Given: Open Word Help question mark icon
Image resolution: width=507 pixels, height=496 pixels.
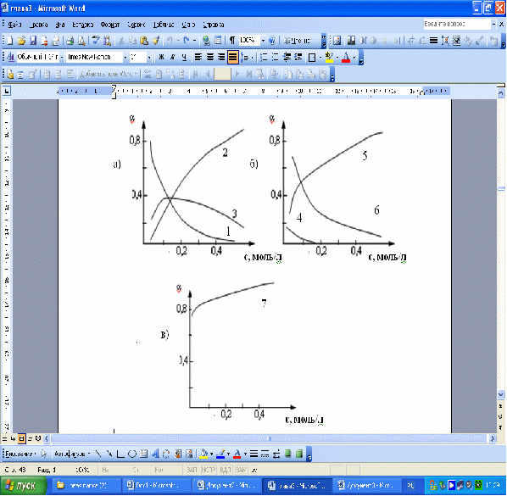Looking at the screenshot, I should pos(272,41).
